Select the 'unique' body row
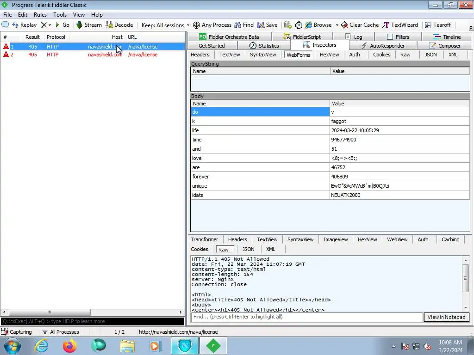The width and height of the screenshot is (474, 355). [x=330, y=186]
